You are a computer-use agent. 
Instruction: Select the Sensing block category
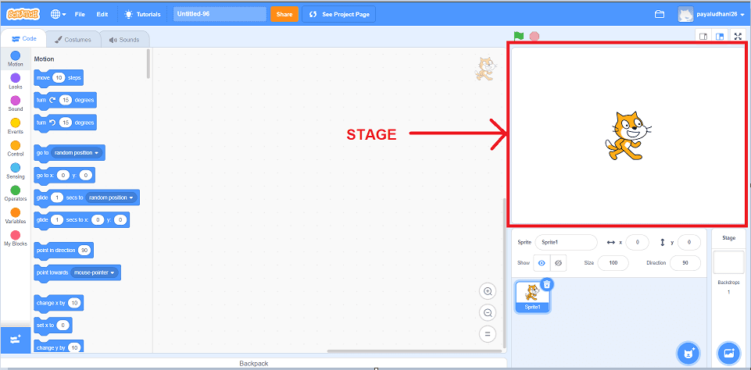[16, 172]
